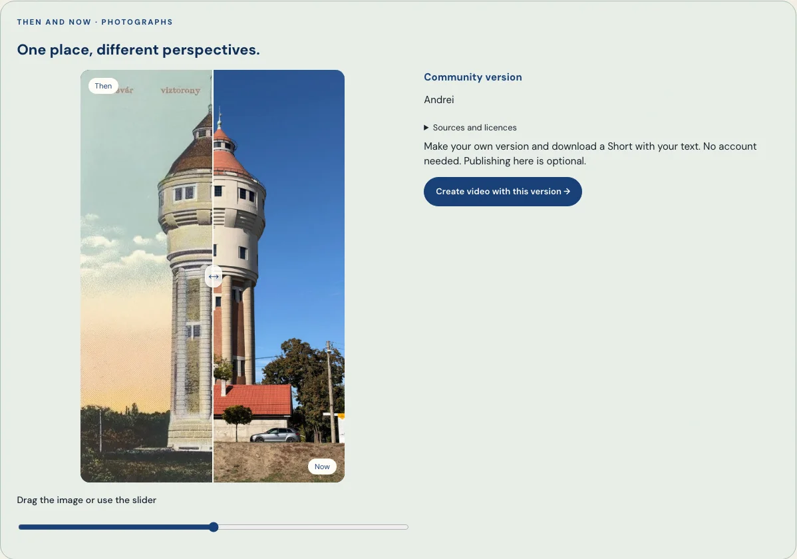Click the modern photo half of image
This screenshot has height=559, width=797.
tap(279, 276)
